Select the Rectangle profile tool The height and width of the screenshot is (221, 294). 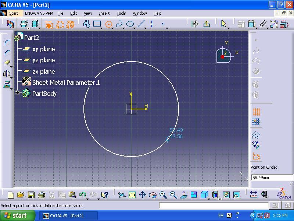coord(97,24)
